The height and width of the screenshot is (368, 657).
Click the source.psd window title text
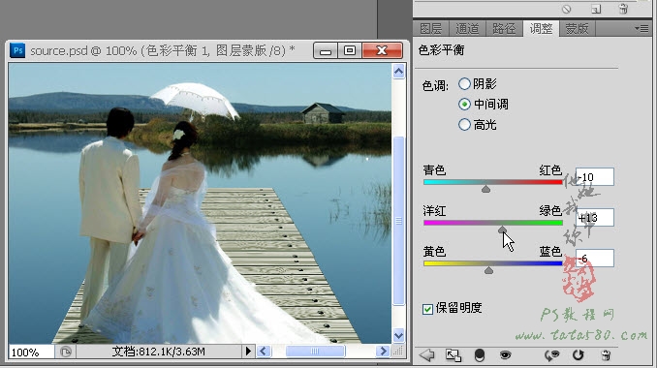[x=163, y=50]
